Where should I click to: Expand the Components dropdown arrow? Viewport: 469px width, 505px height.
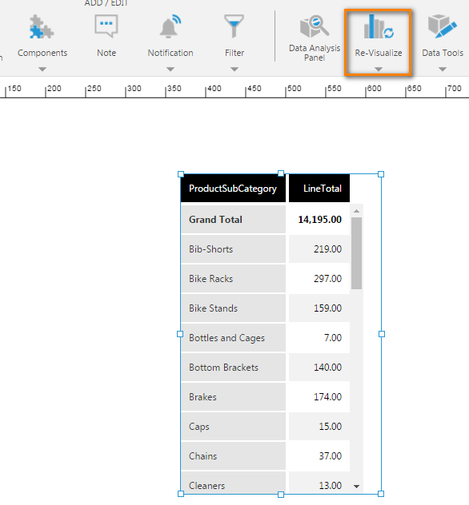point(42,69)
